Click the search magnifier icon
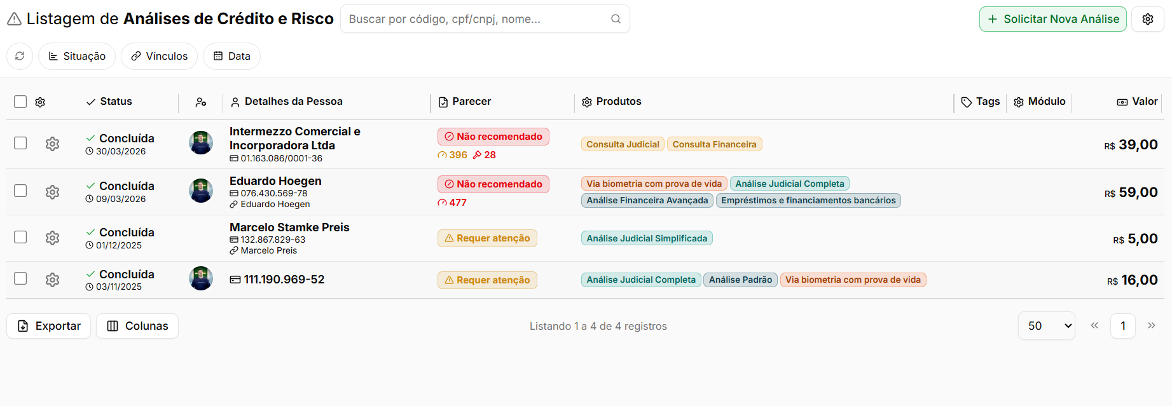The image size is (1172, 406). pyautogui.click(x=616, y=19)
